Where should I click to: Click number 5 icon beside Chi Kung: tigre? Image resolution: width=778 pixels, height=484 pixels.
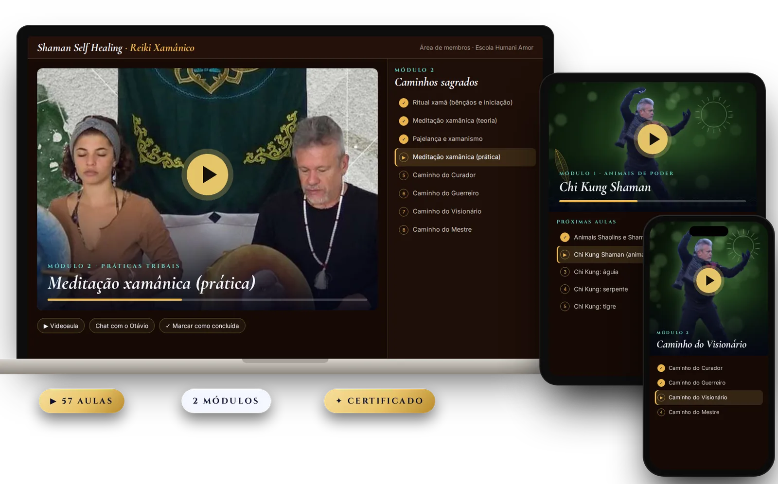click(565, 307)
